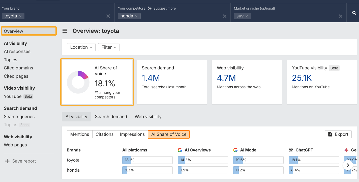Click the Google icon beside AI Mode
The height and width of the screenshot is (182, 359).
pos(235,150)
